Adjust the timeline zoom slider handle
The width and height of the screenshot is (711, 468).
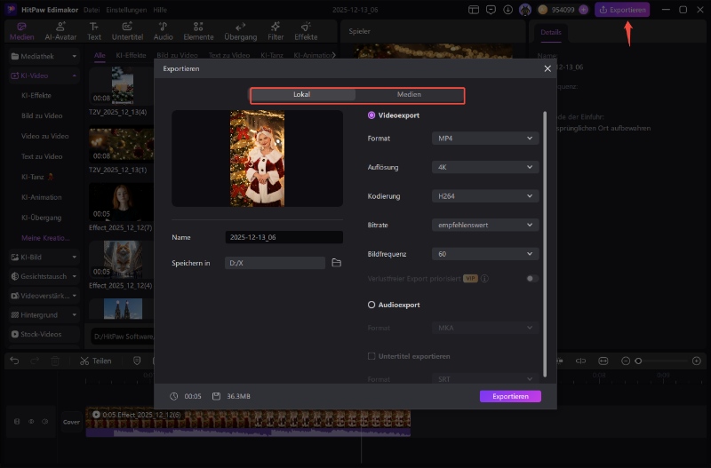638,361
